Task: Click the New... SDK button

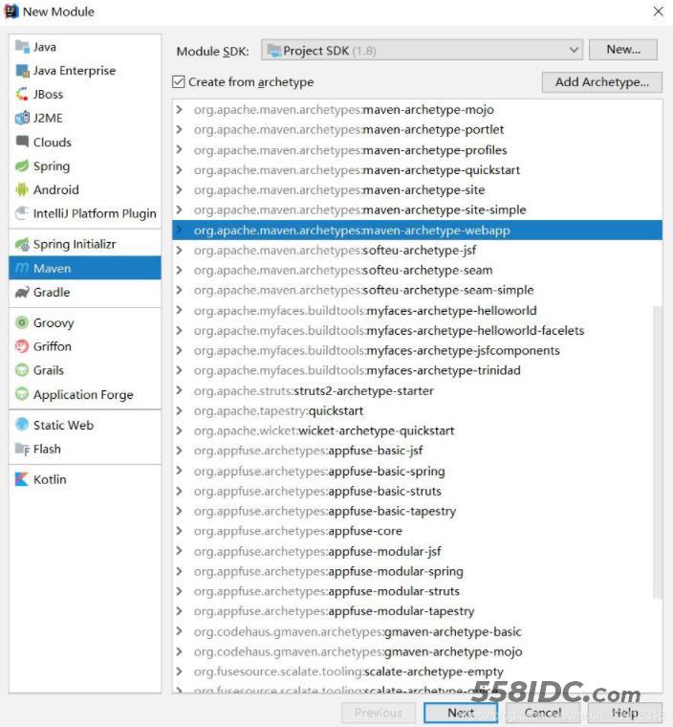Action: 623,50
